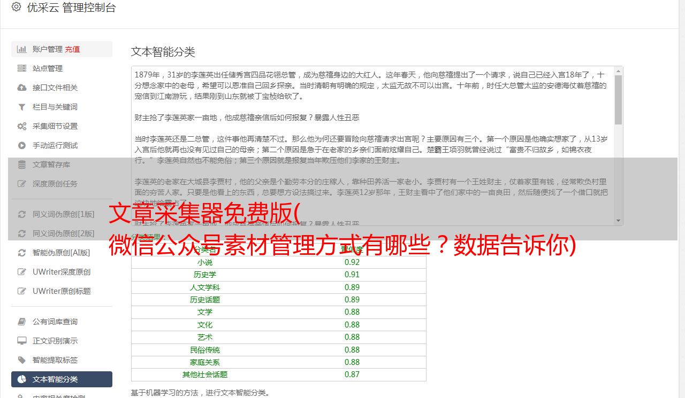Screen dimensions: 685x398
Task: Click the 家庭关系 category cell
Action: tap(205, 362)
